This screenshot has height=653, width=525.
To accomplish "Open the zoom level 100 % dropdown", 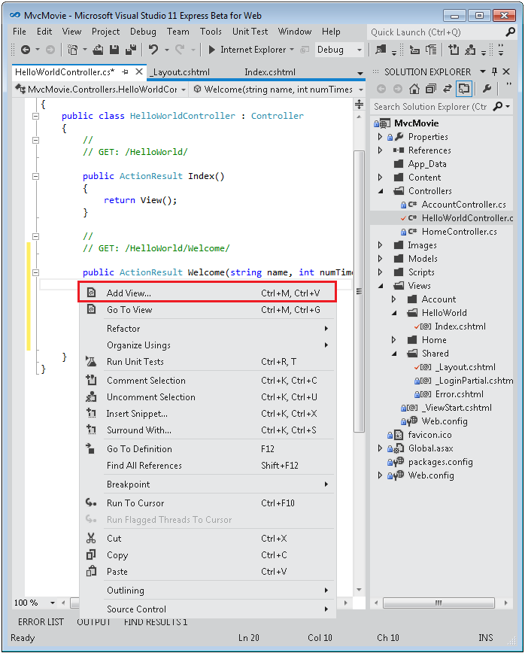I will pyautogui.click(x=53, y=603).
